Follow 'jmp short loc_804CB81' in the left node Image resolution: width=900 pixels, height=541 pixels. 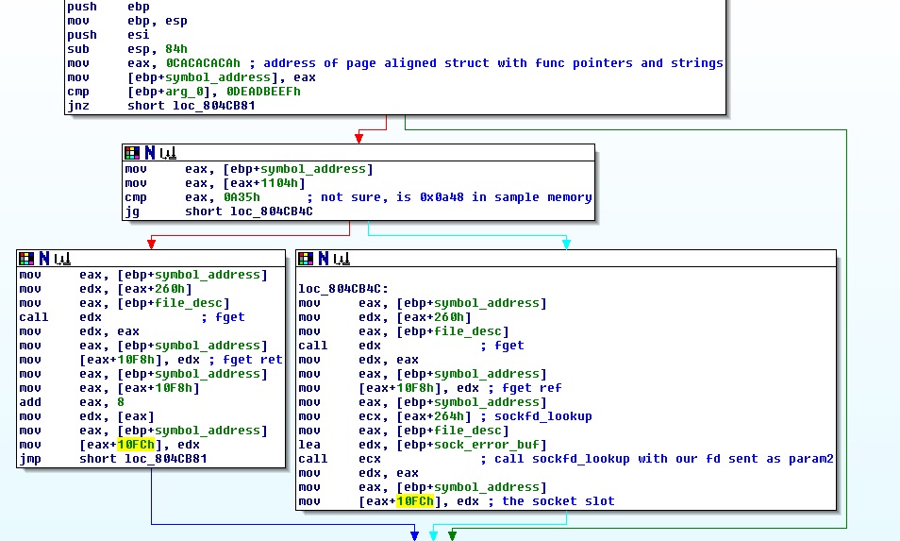tap(113, 459)
